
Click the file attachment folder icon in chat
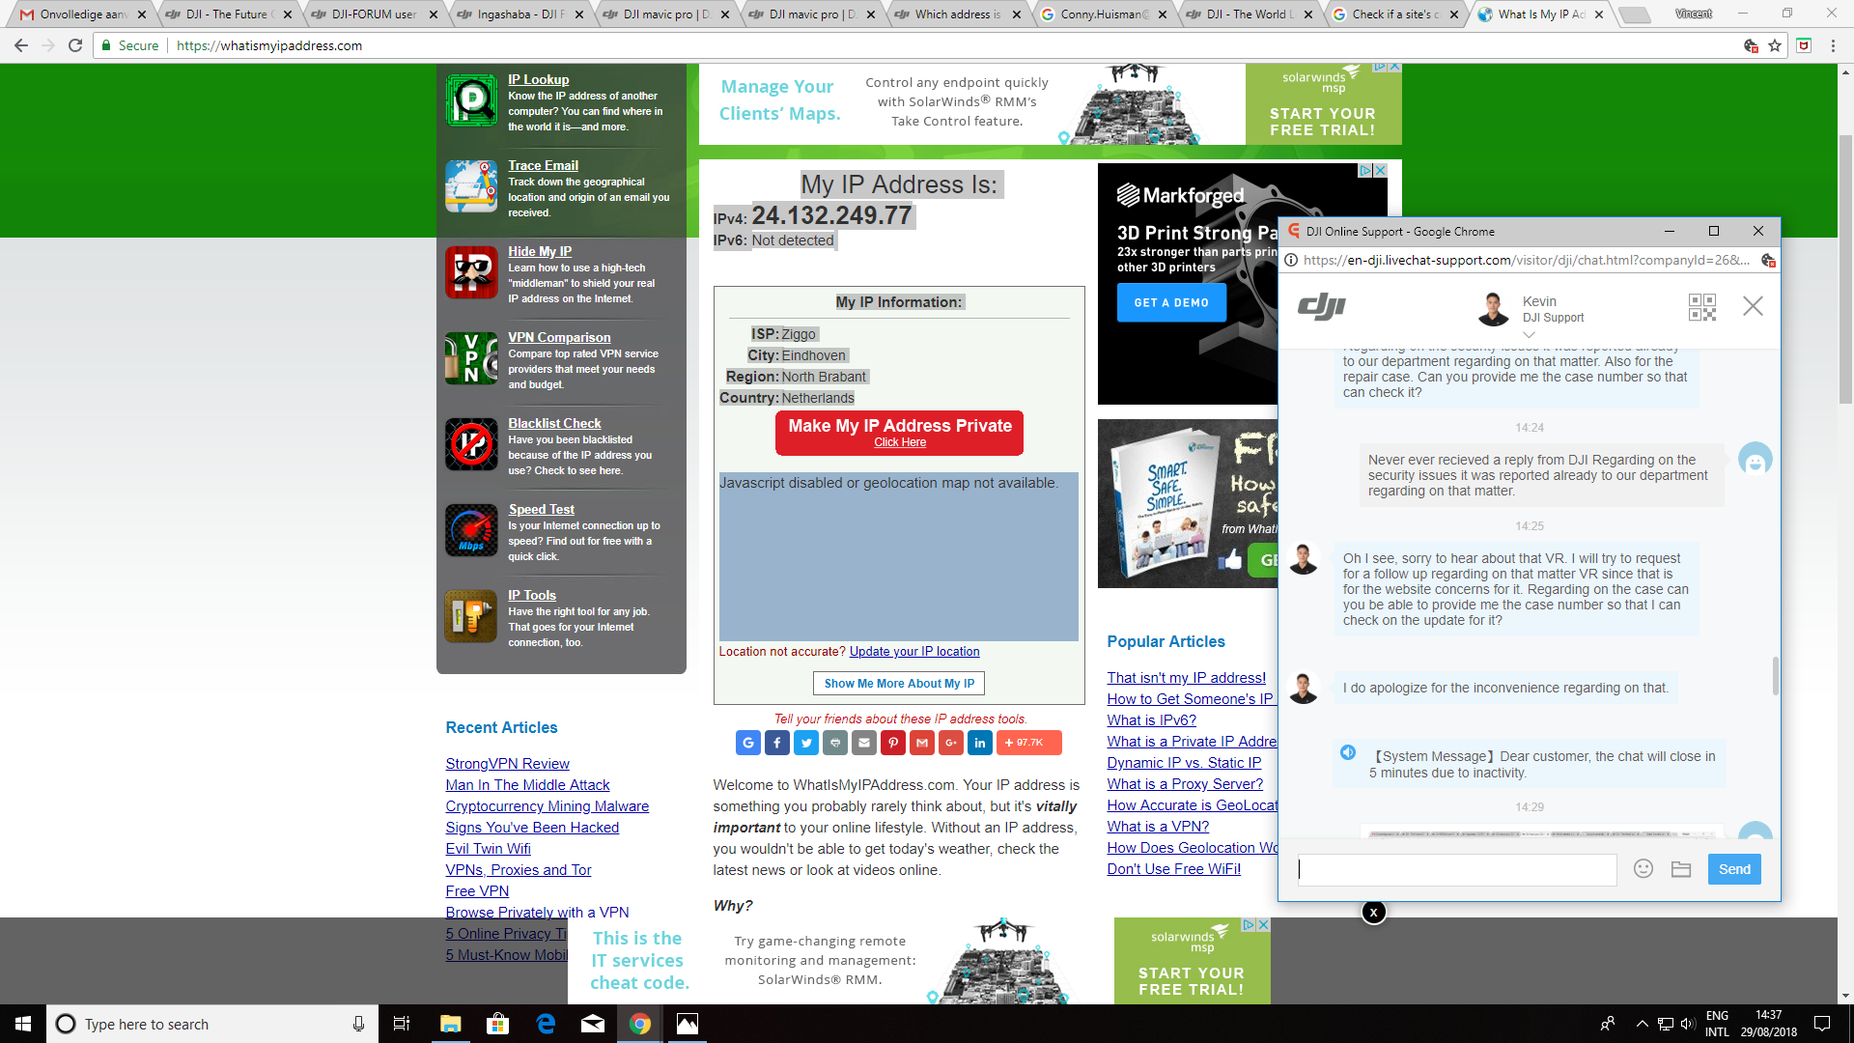[x=1681, y=869]
